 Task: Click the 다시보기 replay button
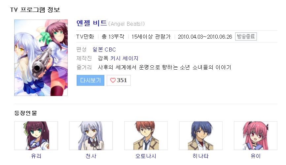point(90,80)
